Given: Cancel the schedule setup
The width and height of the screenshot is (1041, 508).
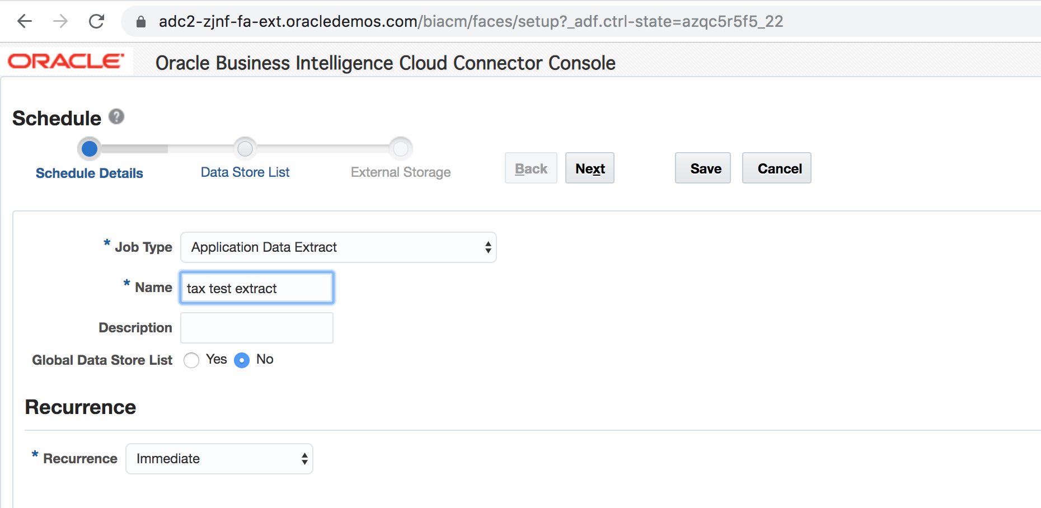Looking at the screenshot, I should 776,168.
